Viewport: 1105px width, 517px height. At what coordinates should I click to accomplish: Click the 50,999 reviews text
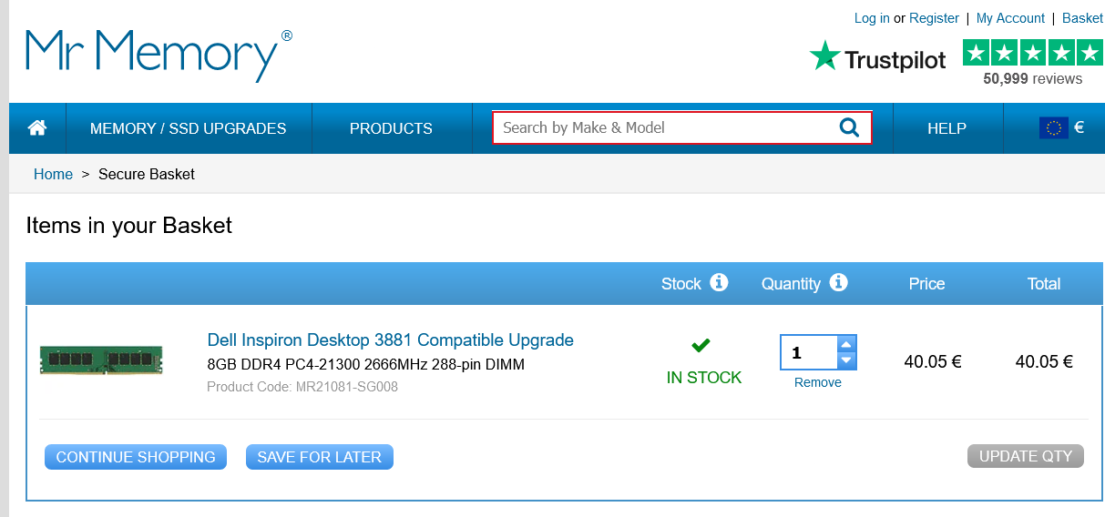click(x=1033, y=78)
